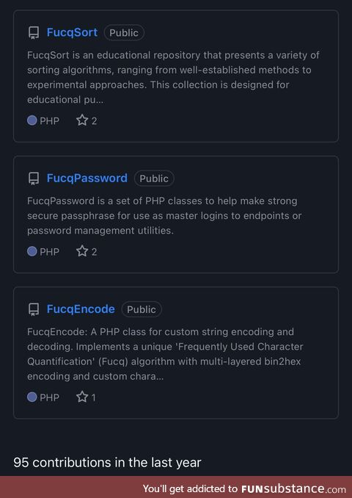This screenshot has height=498, width=352.
Task: Click the repository icon beside FucqEncode
Action: 34,309
